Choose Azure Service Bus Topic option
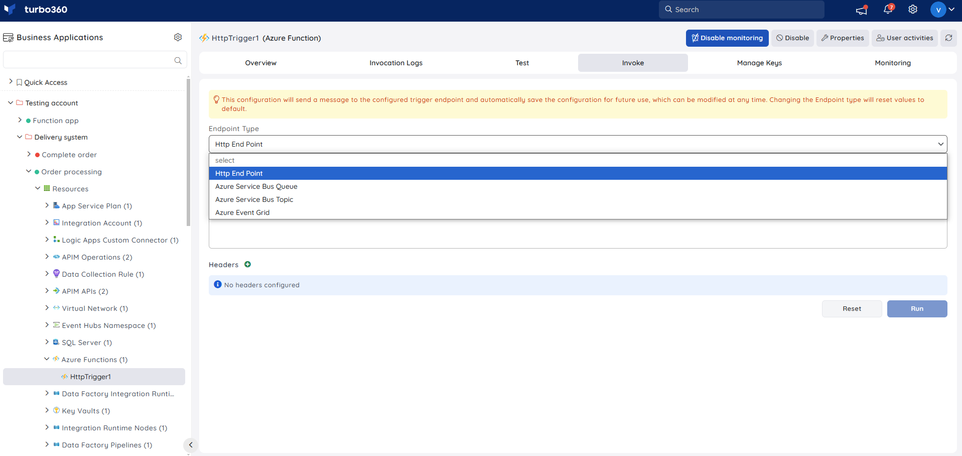The height and width of the screenshot is (456, 962). click(x=578, y=199)
